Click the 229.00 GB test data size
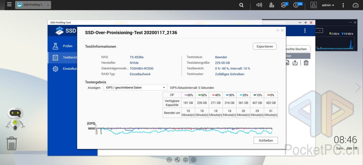The image size is (363, 165). tap(223, 63)
